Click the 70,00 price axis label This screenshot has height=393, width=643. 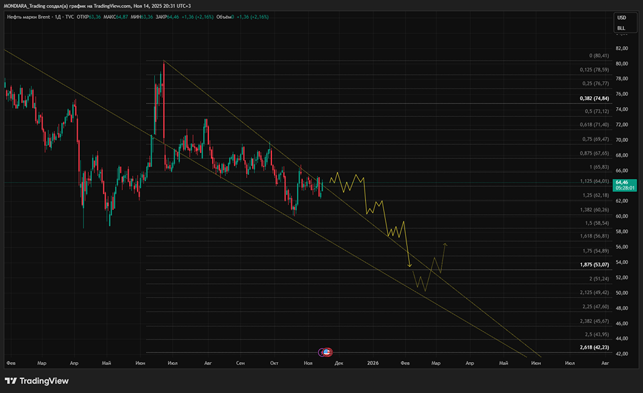[x=622, y=139]
